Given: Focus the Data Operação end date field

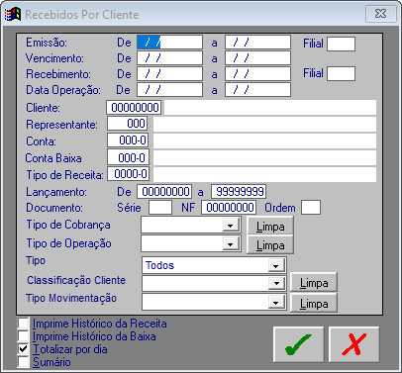Looking at the screenshot, I should 257,90.
